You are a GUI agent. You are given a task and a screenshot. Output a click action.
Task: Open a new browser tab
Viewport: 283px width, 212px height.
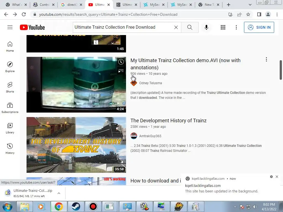click(x=229, y=5)
